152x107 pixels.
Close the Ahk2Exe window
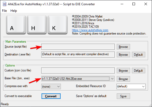click(x=146, y=4)
